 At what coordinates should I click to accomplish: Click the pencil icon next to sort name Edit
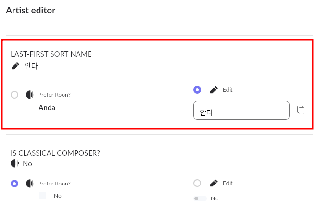pos(214,90)
